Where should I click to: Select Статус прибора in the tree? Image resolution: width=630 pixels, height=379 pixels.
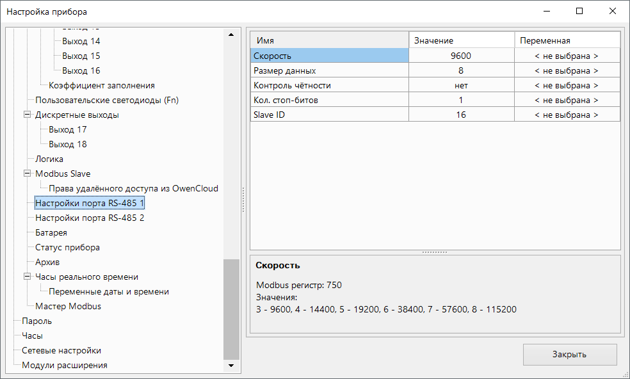67,247
